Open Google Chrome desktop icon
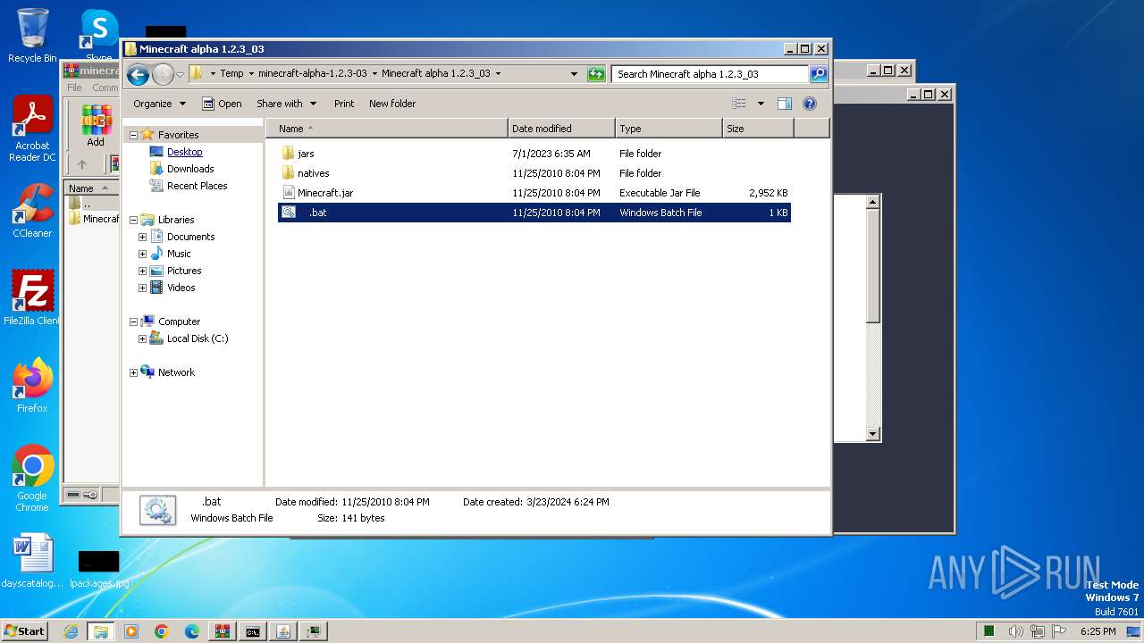1144x643 pixels. (x=32, y=479)
